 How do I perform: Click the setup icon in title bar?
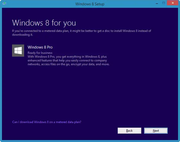4,4
